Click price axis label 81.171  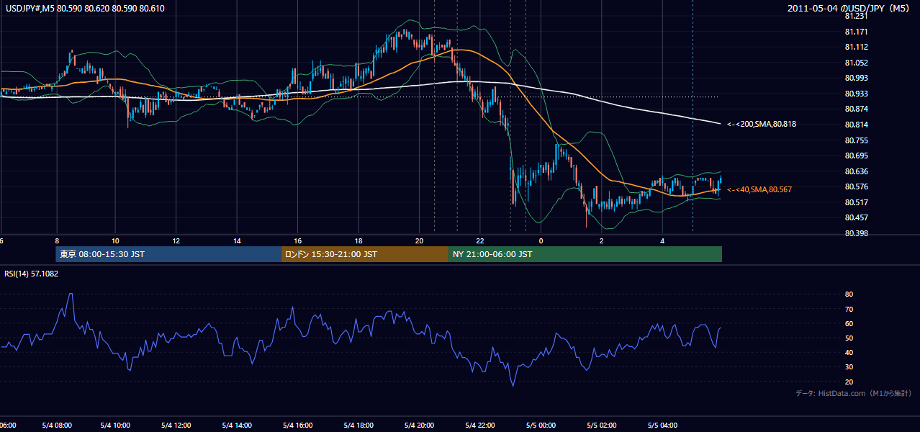(856, 32)
